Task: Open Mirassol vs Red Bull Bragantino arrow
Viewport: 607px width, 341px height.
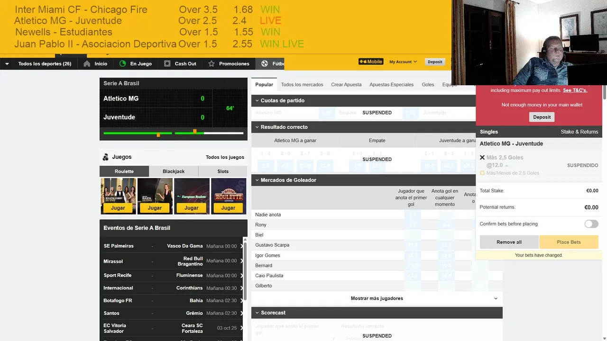Action: [x=242, y=260]
